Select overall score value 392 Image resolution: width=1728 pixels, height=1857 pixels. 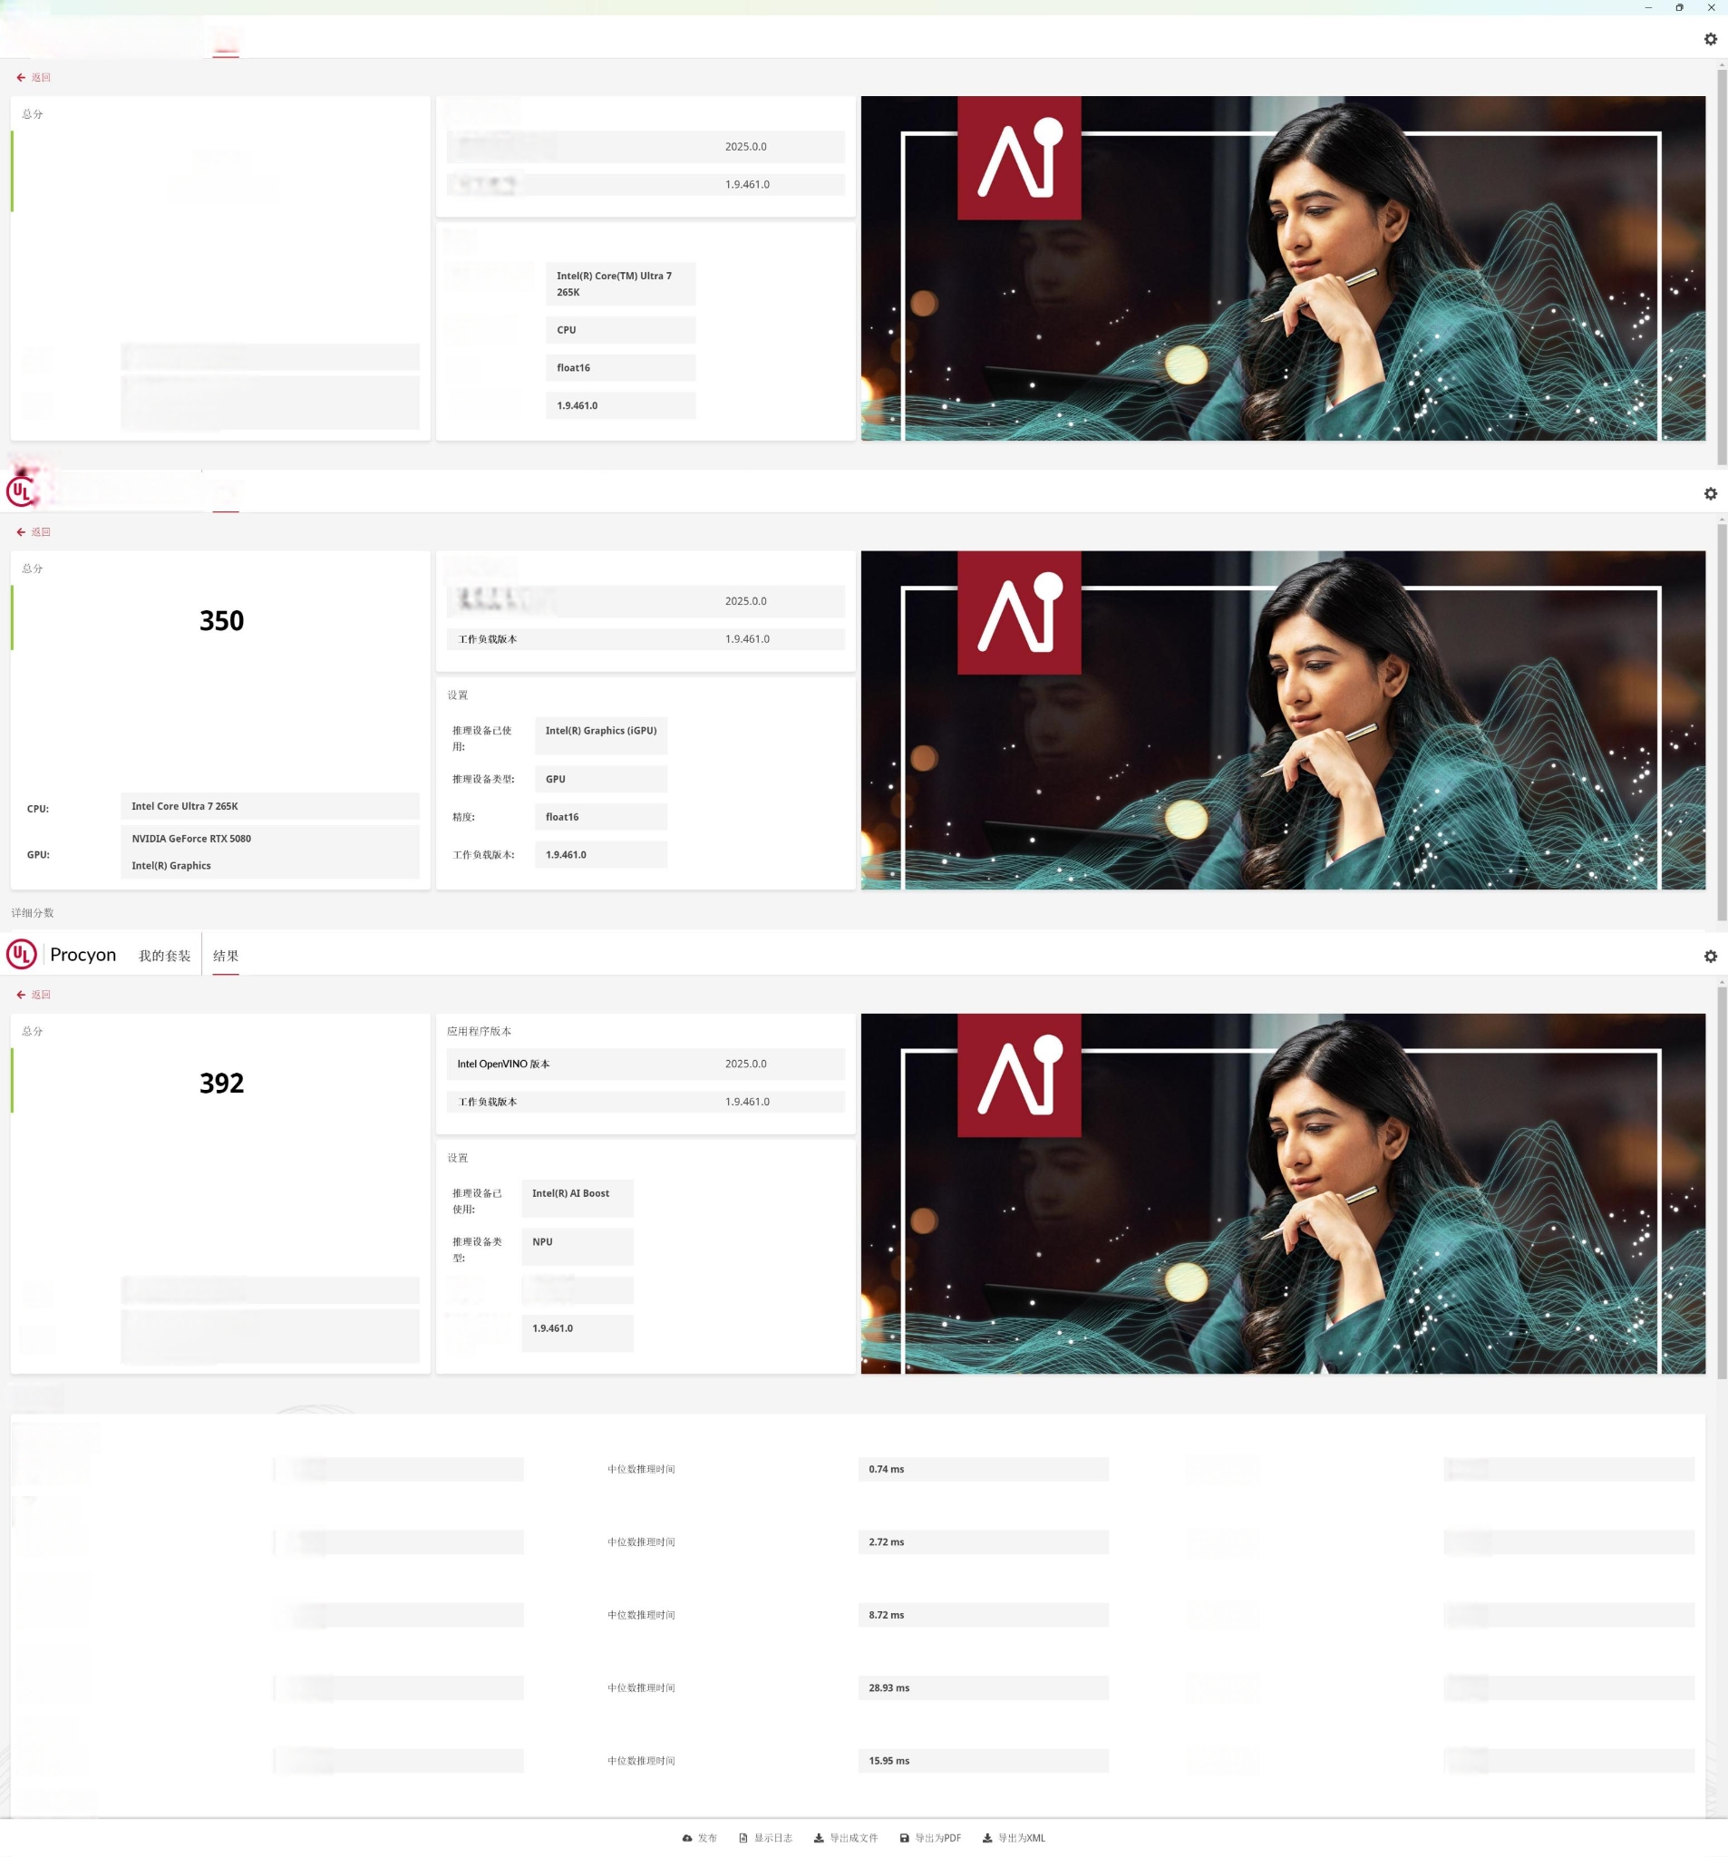point(221,1084)
